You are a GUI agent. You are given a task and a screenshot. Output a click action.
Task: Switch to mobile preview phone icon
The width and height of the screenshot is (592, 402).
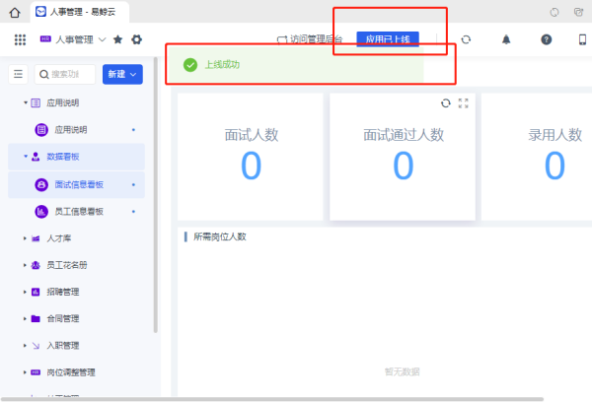pyautogui.click(x=582, y=39)
